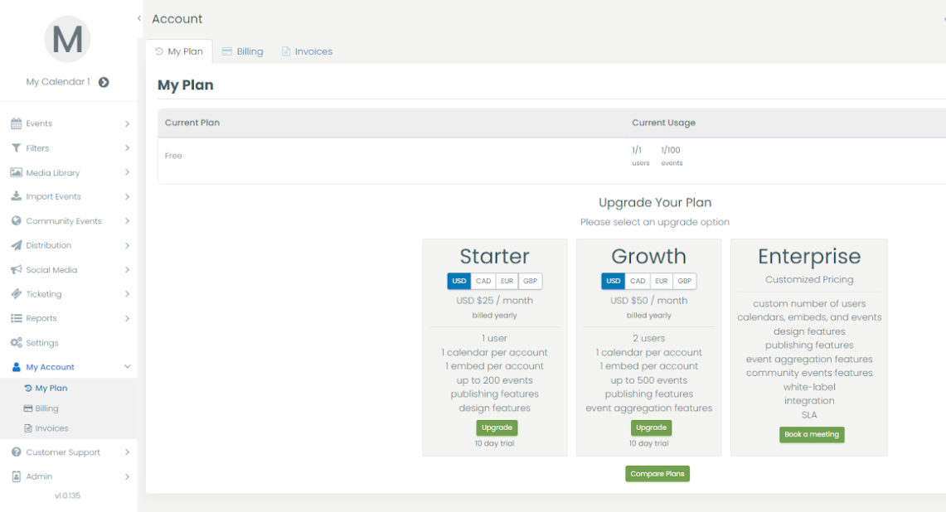Select EUR currency on the Starter plan
Viewport: 946px width, 512px height.
[507, 281]
